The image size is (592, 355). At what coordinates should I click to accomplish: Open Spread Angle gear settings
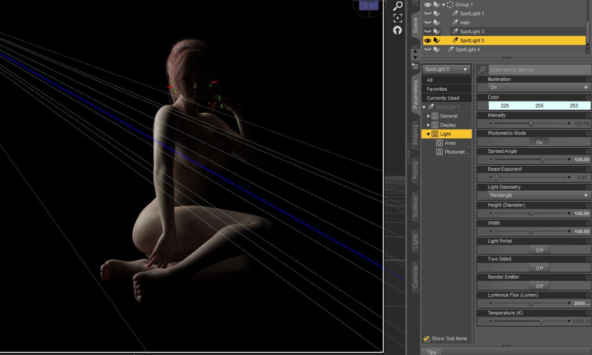[x=588, y=151]
